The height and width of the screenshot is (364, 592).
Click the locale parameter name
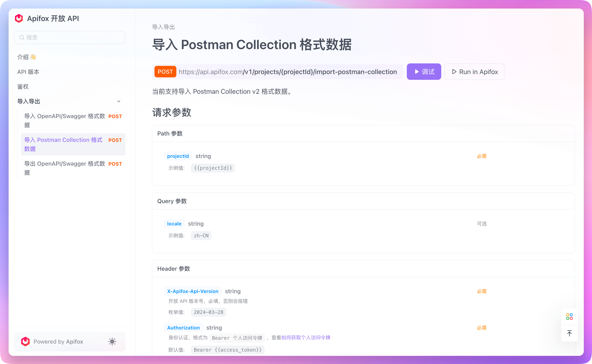tap(174, 224)
